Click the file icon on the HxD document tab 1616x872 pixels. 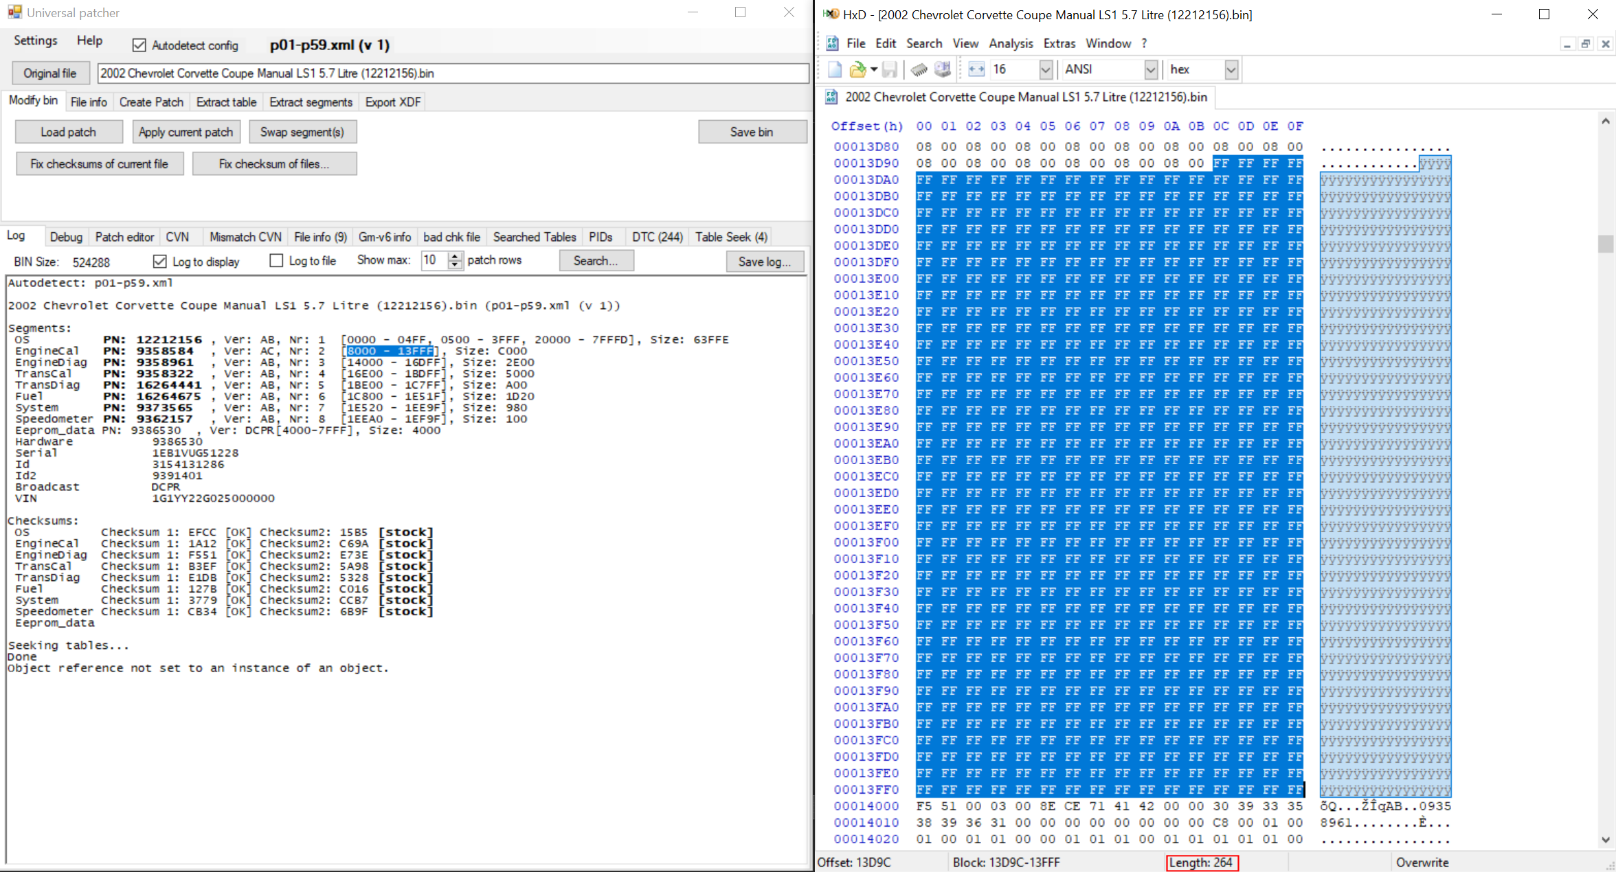[x=831, y=97]
